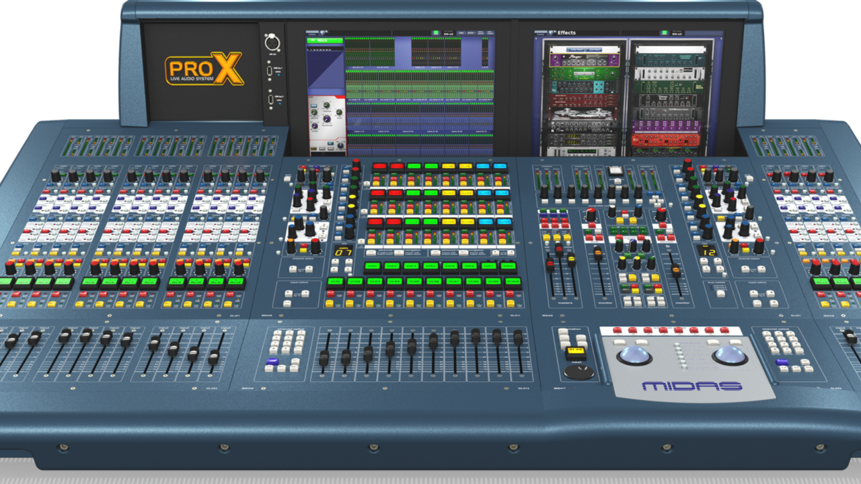
Task: Click the blue key in the right channel select keypad
Action: point(782,362)
